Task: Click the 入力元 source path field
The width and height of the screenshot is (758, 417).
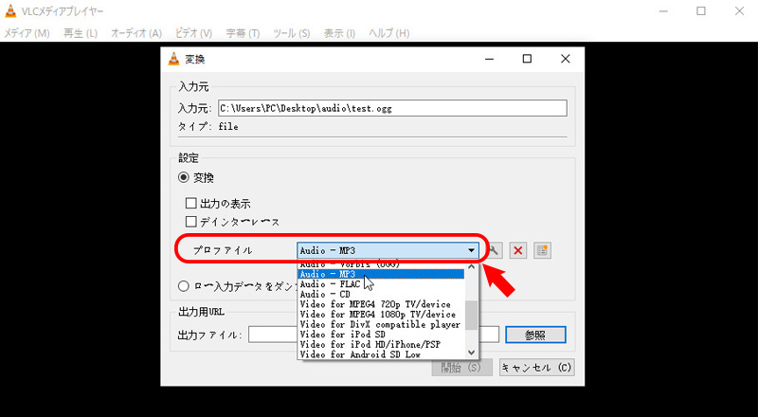Action: click(392, 108)
